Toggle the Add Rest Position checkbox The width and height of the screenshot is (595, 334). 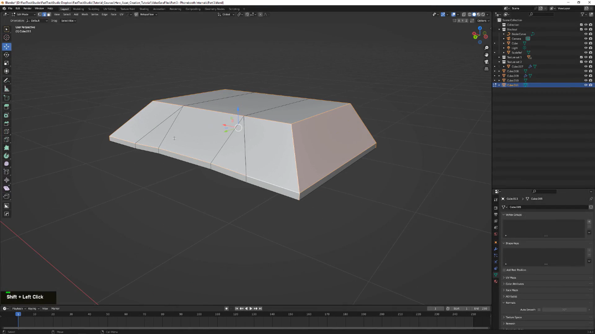point(504,270)
